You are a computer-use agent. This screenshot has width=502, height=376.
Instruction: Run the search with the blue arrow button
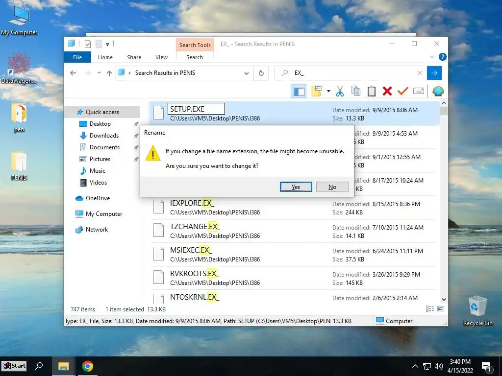[x=434, y=73]
